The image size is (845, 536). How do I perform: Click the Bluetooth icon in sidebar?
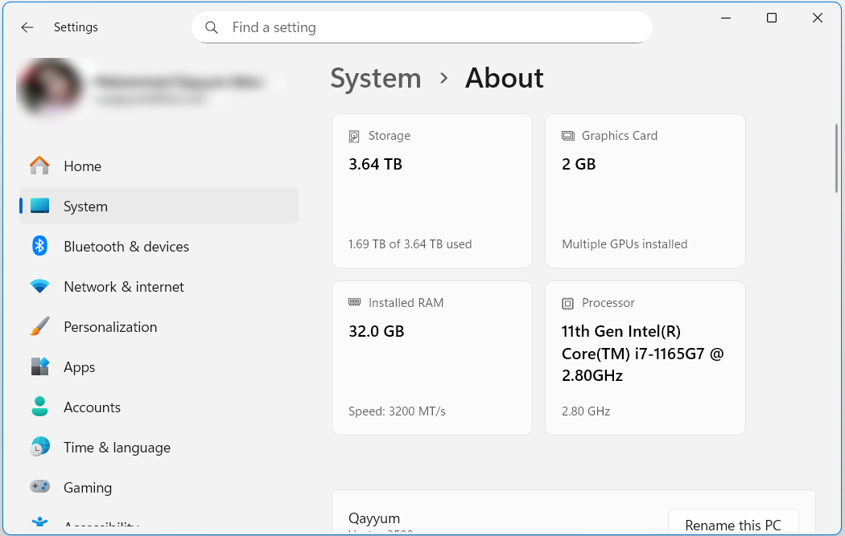tap(40, 246)
